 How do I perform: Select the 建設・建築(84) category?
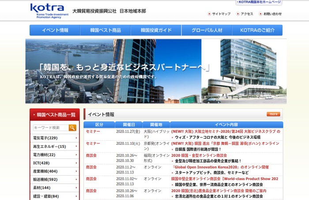tap(46, 196)
